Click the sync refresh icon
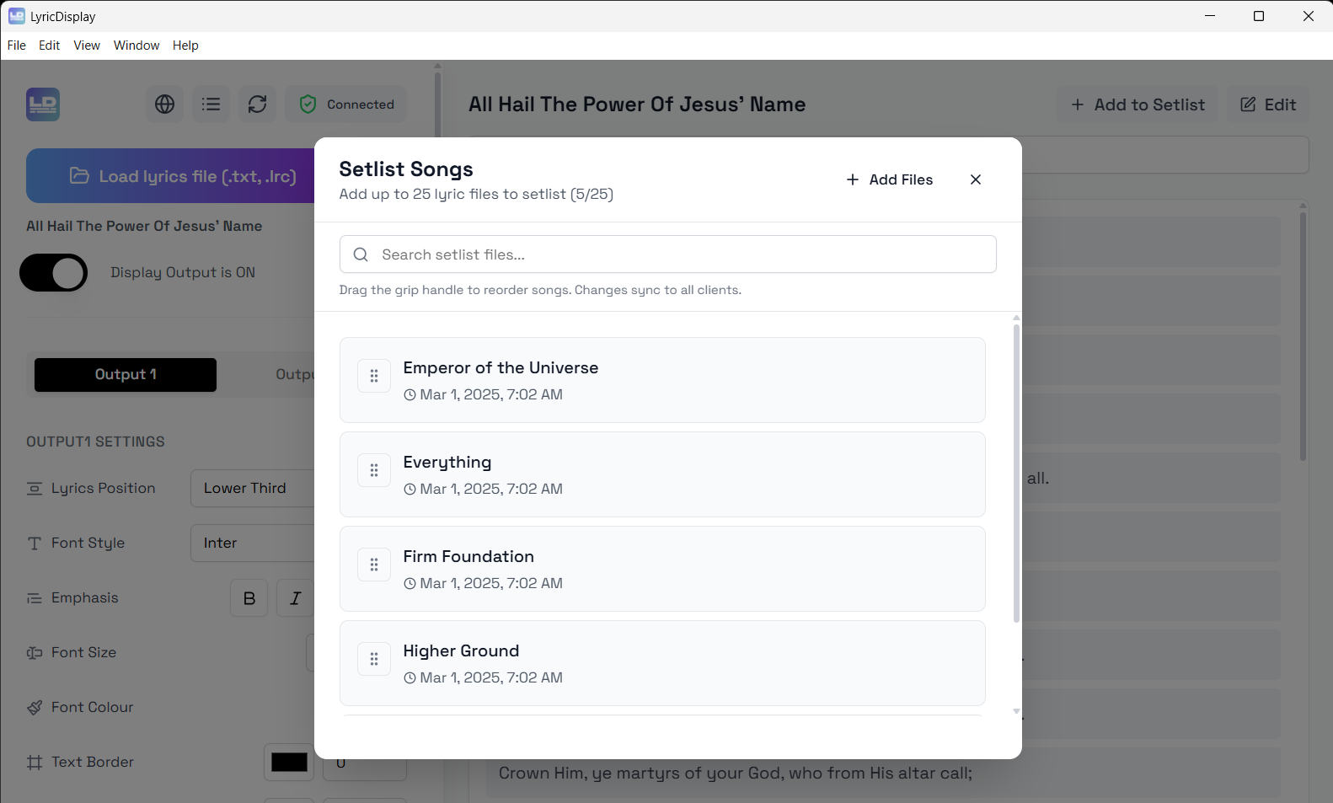Image resolution: width=1333 pixels, height=803 pixels. point(257,104)
